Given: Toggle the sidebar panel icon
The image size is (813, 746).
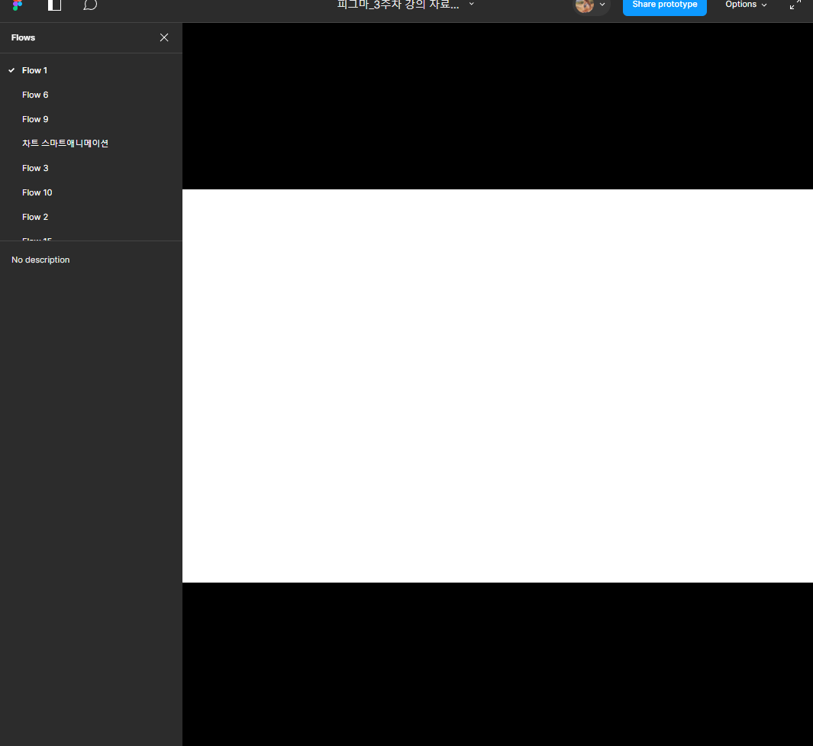Looking at the screenshot, I should coord(54,5).
